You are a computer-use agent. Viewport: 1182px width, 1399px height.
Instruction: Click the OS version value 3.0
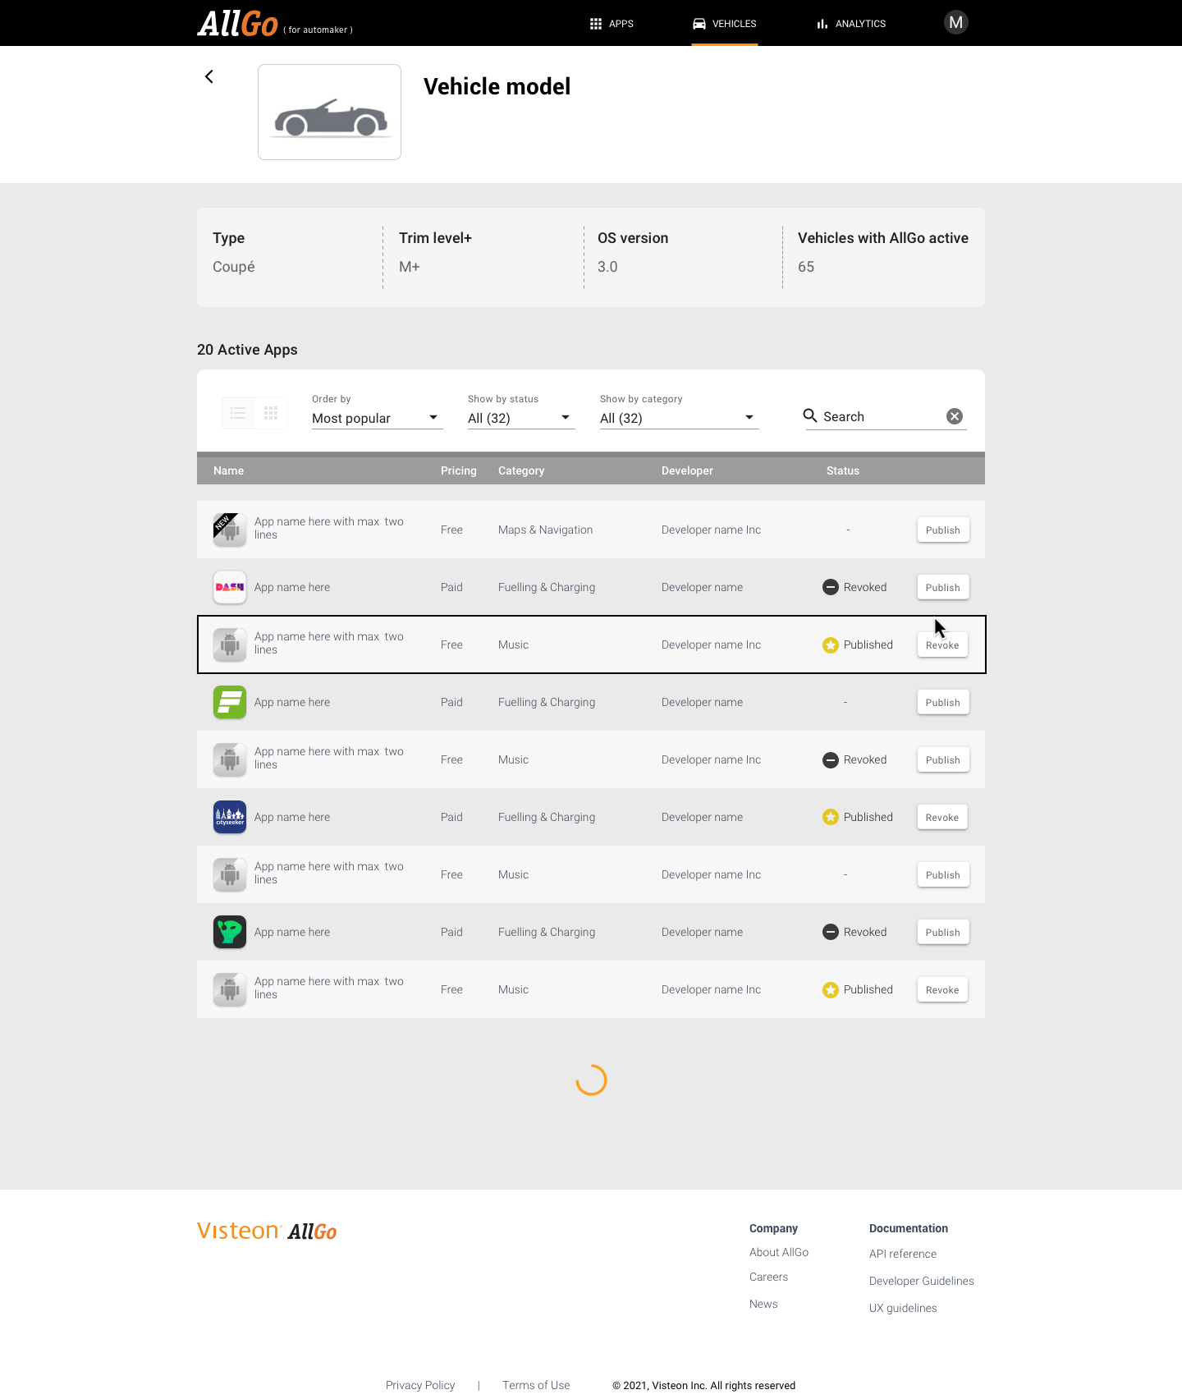(607, 267)
